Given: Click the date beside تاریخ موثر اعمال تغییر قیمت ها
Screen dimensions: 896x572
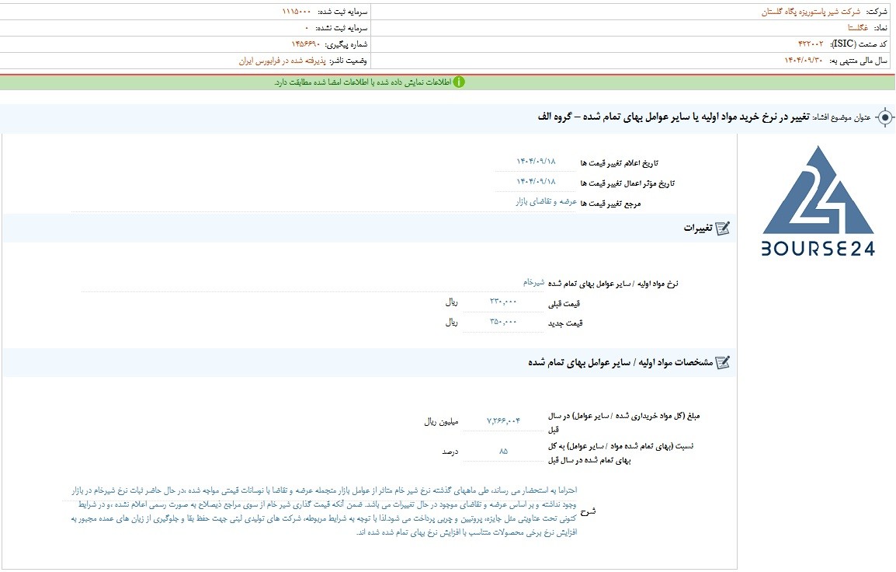Looking at the screenshot, I should (536, 181).
